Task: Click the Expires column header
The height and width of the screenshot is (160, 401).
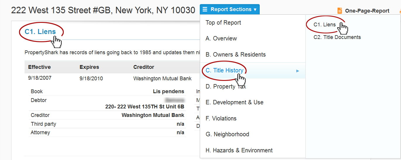Action: coord(89,67)
